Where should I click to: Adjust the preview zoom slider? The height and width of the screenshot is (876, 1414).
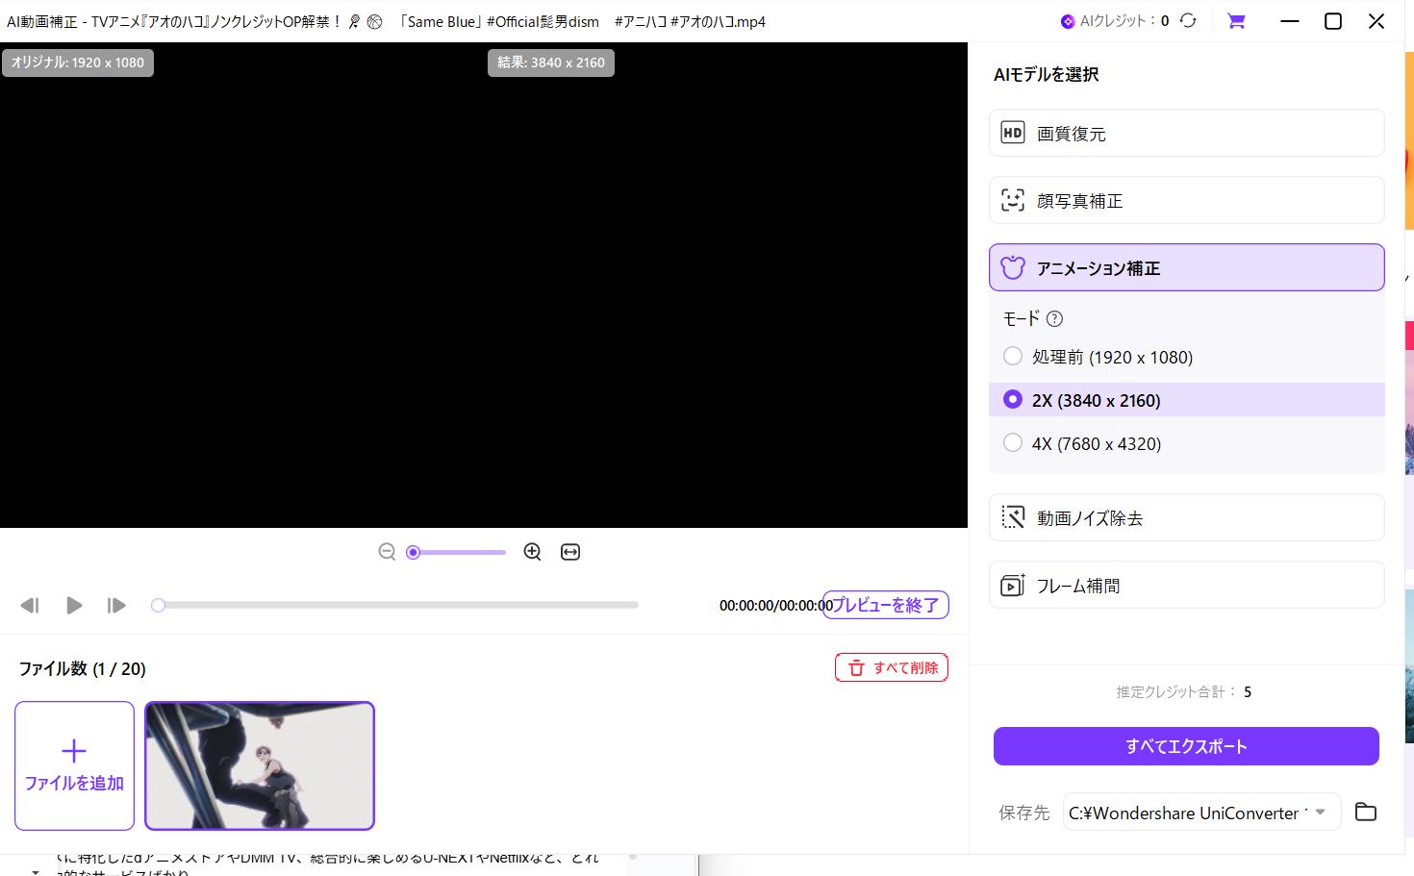456,552
